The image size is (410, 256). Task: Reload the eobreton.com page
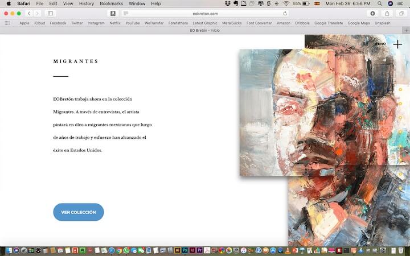click(x=285, y=13)
